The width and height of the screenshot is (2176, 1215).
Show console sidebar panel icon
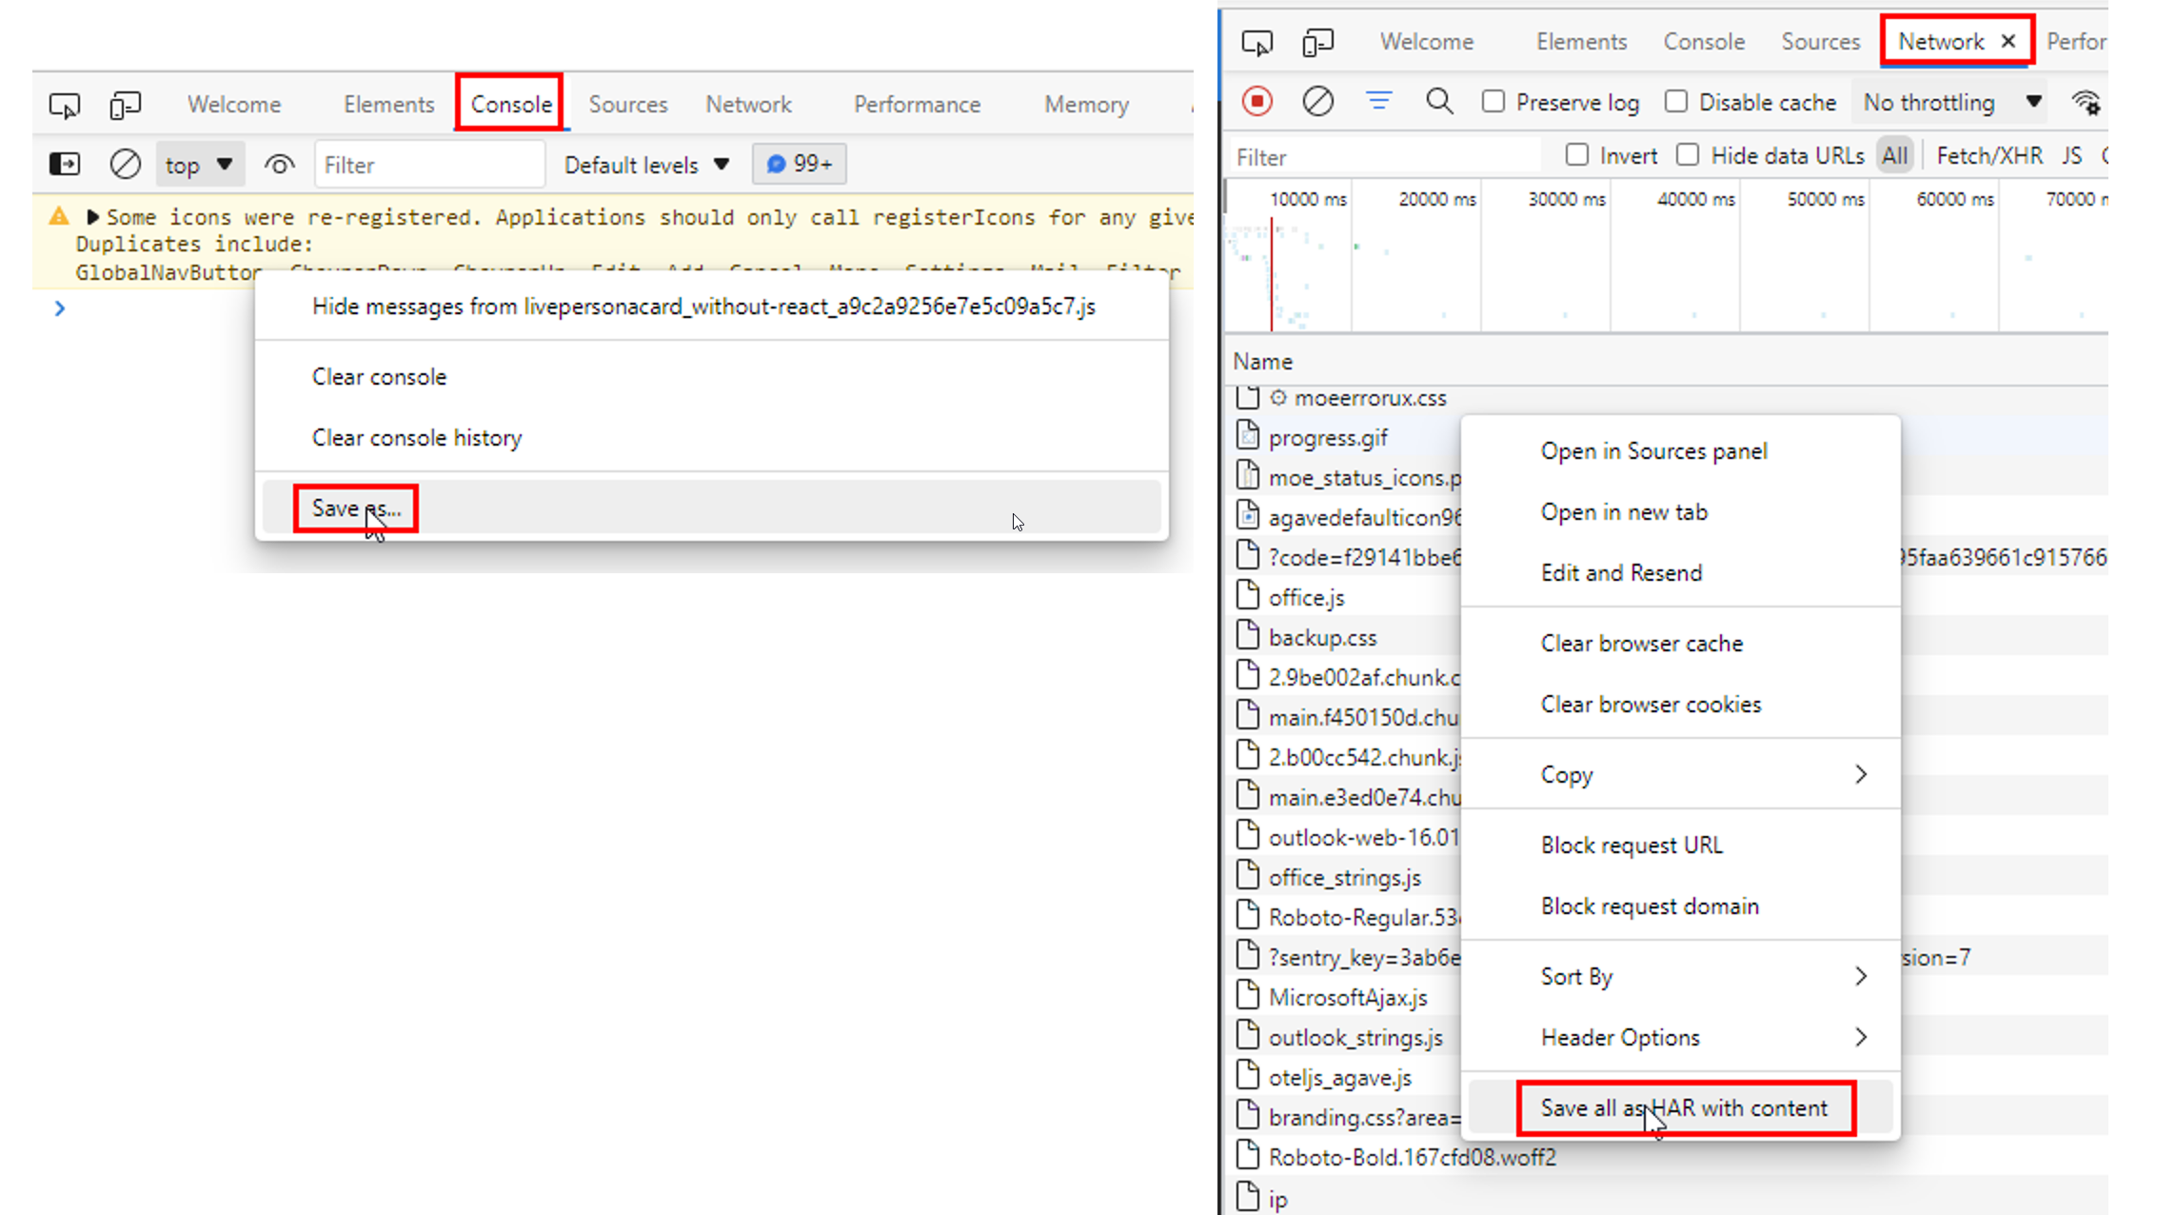(x=65, y=164)
